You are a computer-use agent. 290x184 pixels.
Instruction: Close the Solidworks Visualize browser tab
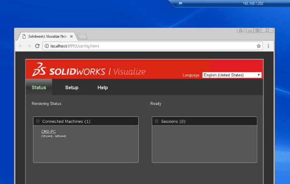[x=71, y=37]
